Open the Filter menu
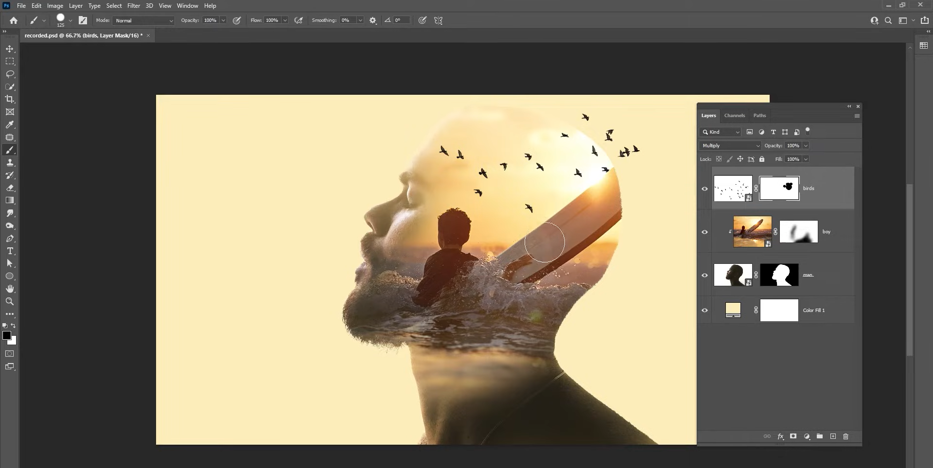Screen dimensions: 933x468 [x=134, y=5]
